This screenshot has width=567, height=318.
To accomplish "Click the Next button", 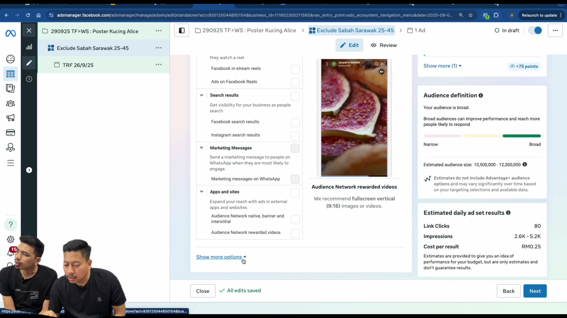I will tap(535, 291).
